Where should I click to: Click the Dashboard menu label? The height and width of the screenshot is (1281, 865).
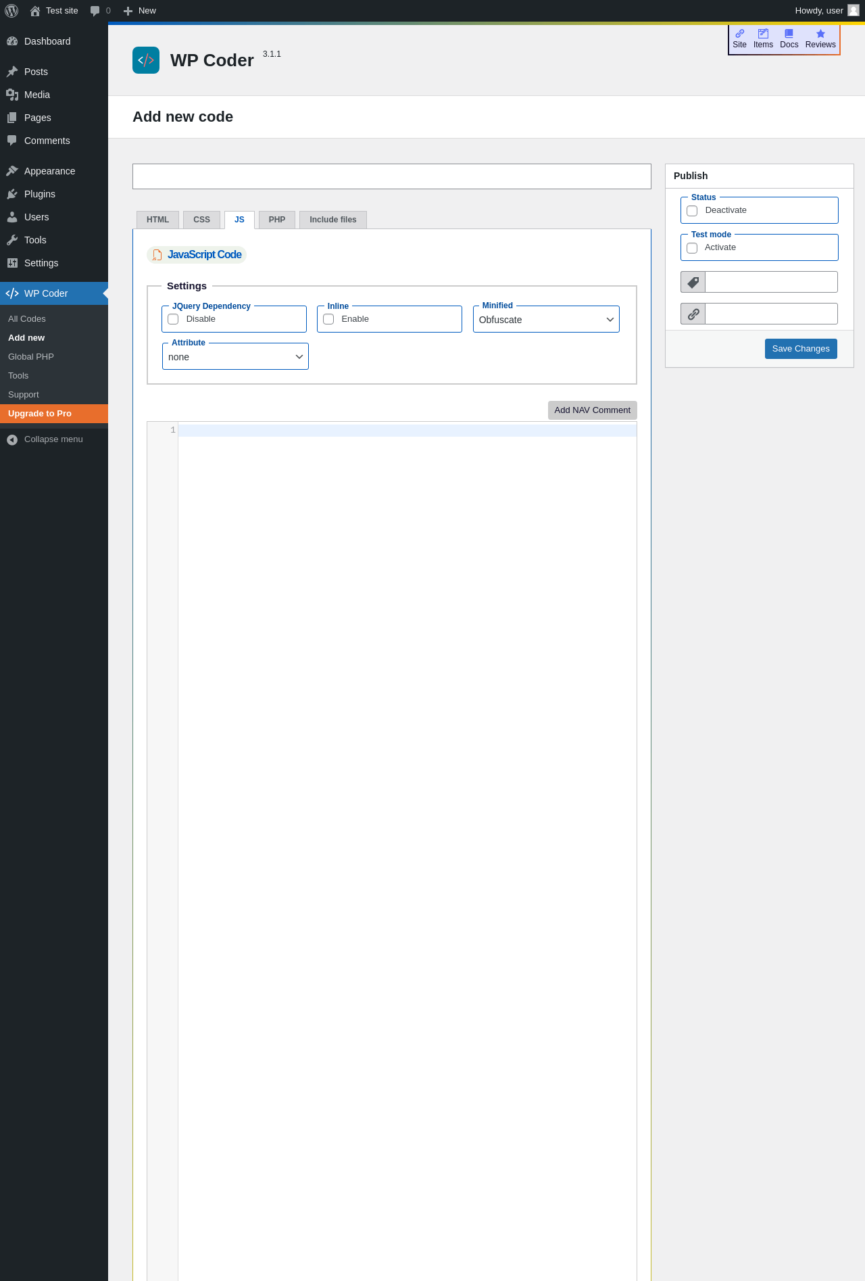click(47, 41)
